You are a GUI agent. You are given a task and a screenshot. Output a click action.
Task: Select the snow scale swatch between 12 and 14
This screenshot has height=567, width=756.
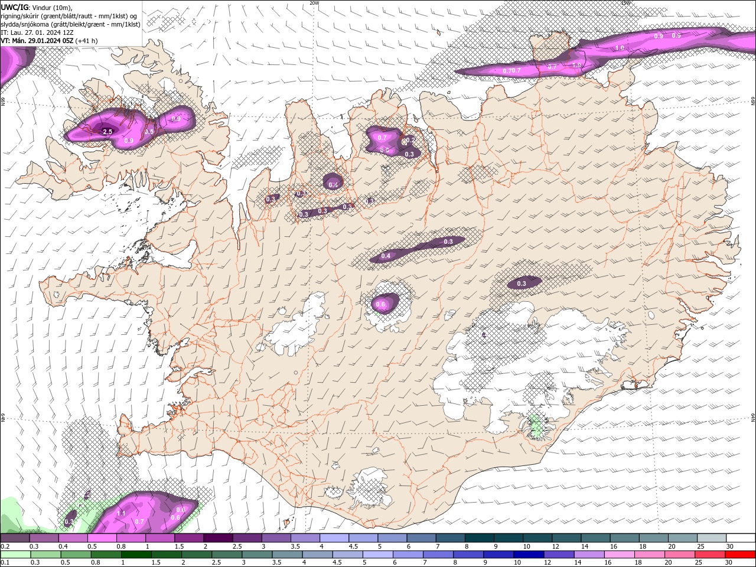point(566,538)
